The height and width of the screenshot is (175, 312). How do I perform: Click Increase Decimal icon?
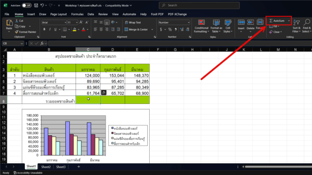click(182, 29)
